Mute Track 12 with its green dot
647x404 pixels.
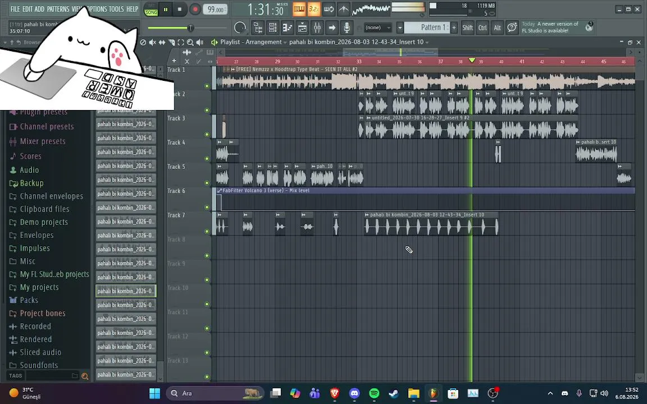pyautogui.click(x=207, y=353)
